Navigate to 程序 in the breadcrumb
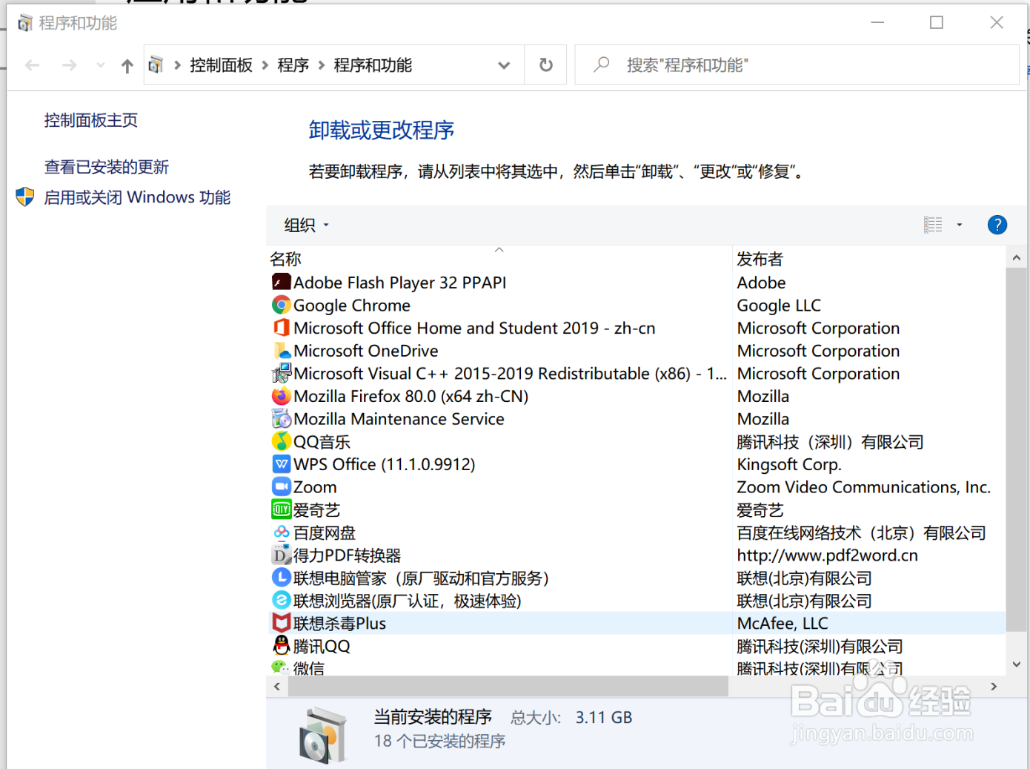 coord(293,65)
